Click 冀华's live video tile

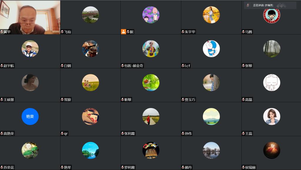pos(30,17)
